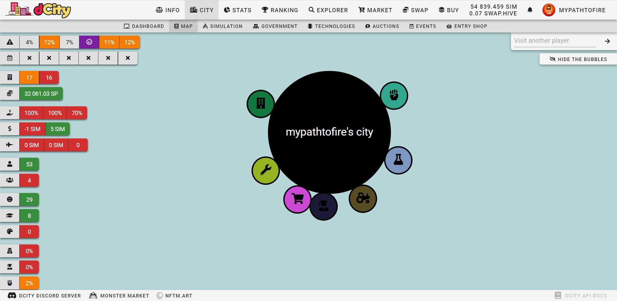
Task: Open MONSTER MARKET link
Action: click(119, 296)
